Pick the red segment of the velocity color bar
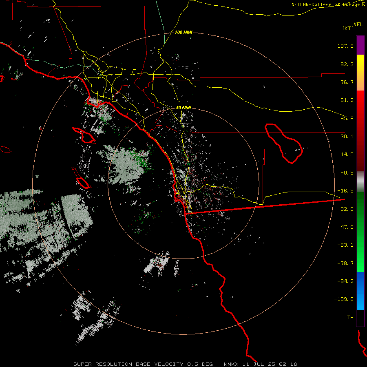367x367 pixels. [360, 130]
